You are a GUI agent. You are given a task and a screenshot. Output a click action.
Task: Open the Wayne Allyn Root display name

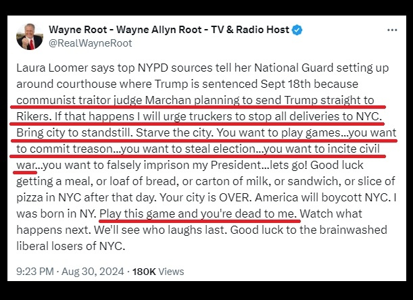[x=169, y=30]
